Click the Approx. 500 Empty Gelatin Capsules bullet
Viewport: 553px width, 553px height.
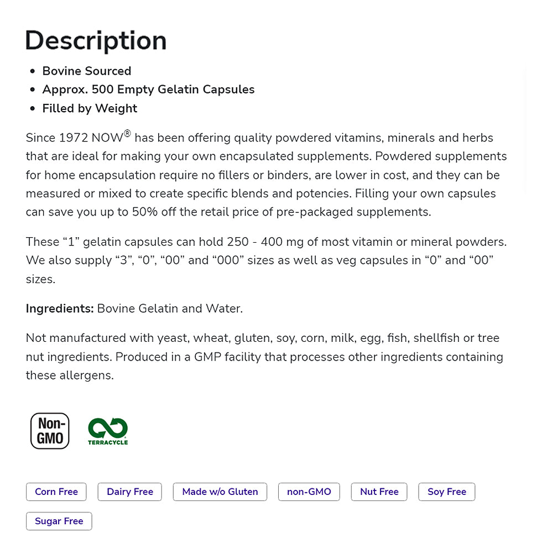[148, 90]
